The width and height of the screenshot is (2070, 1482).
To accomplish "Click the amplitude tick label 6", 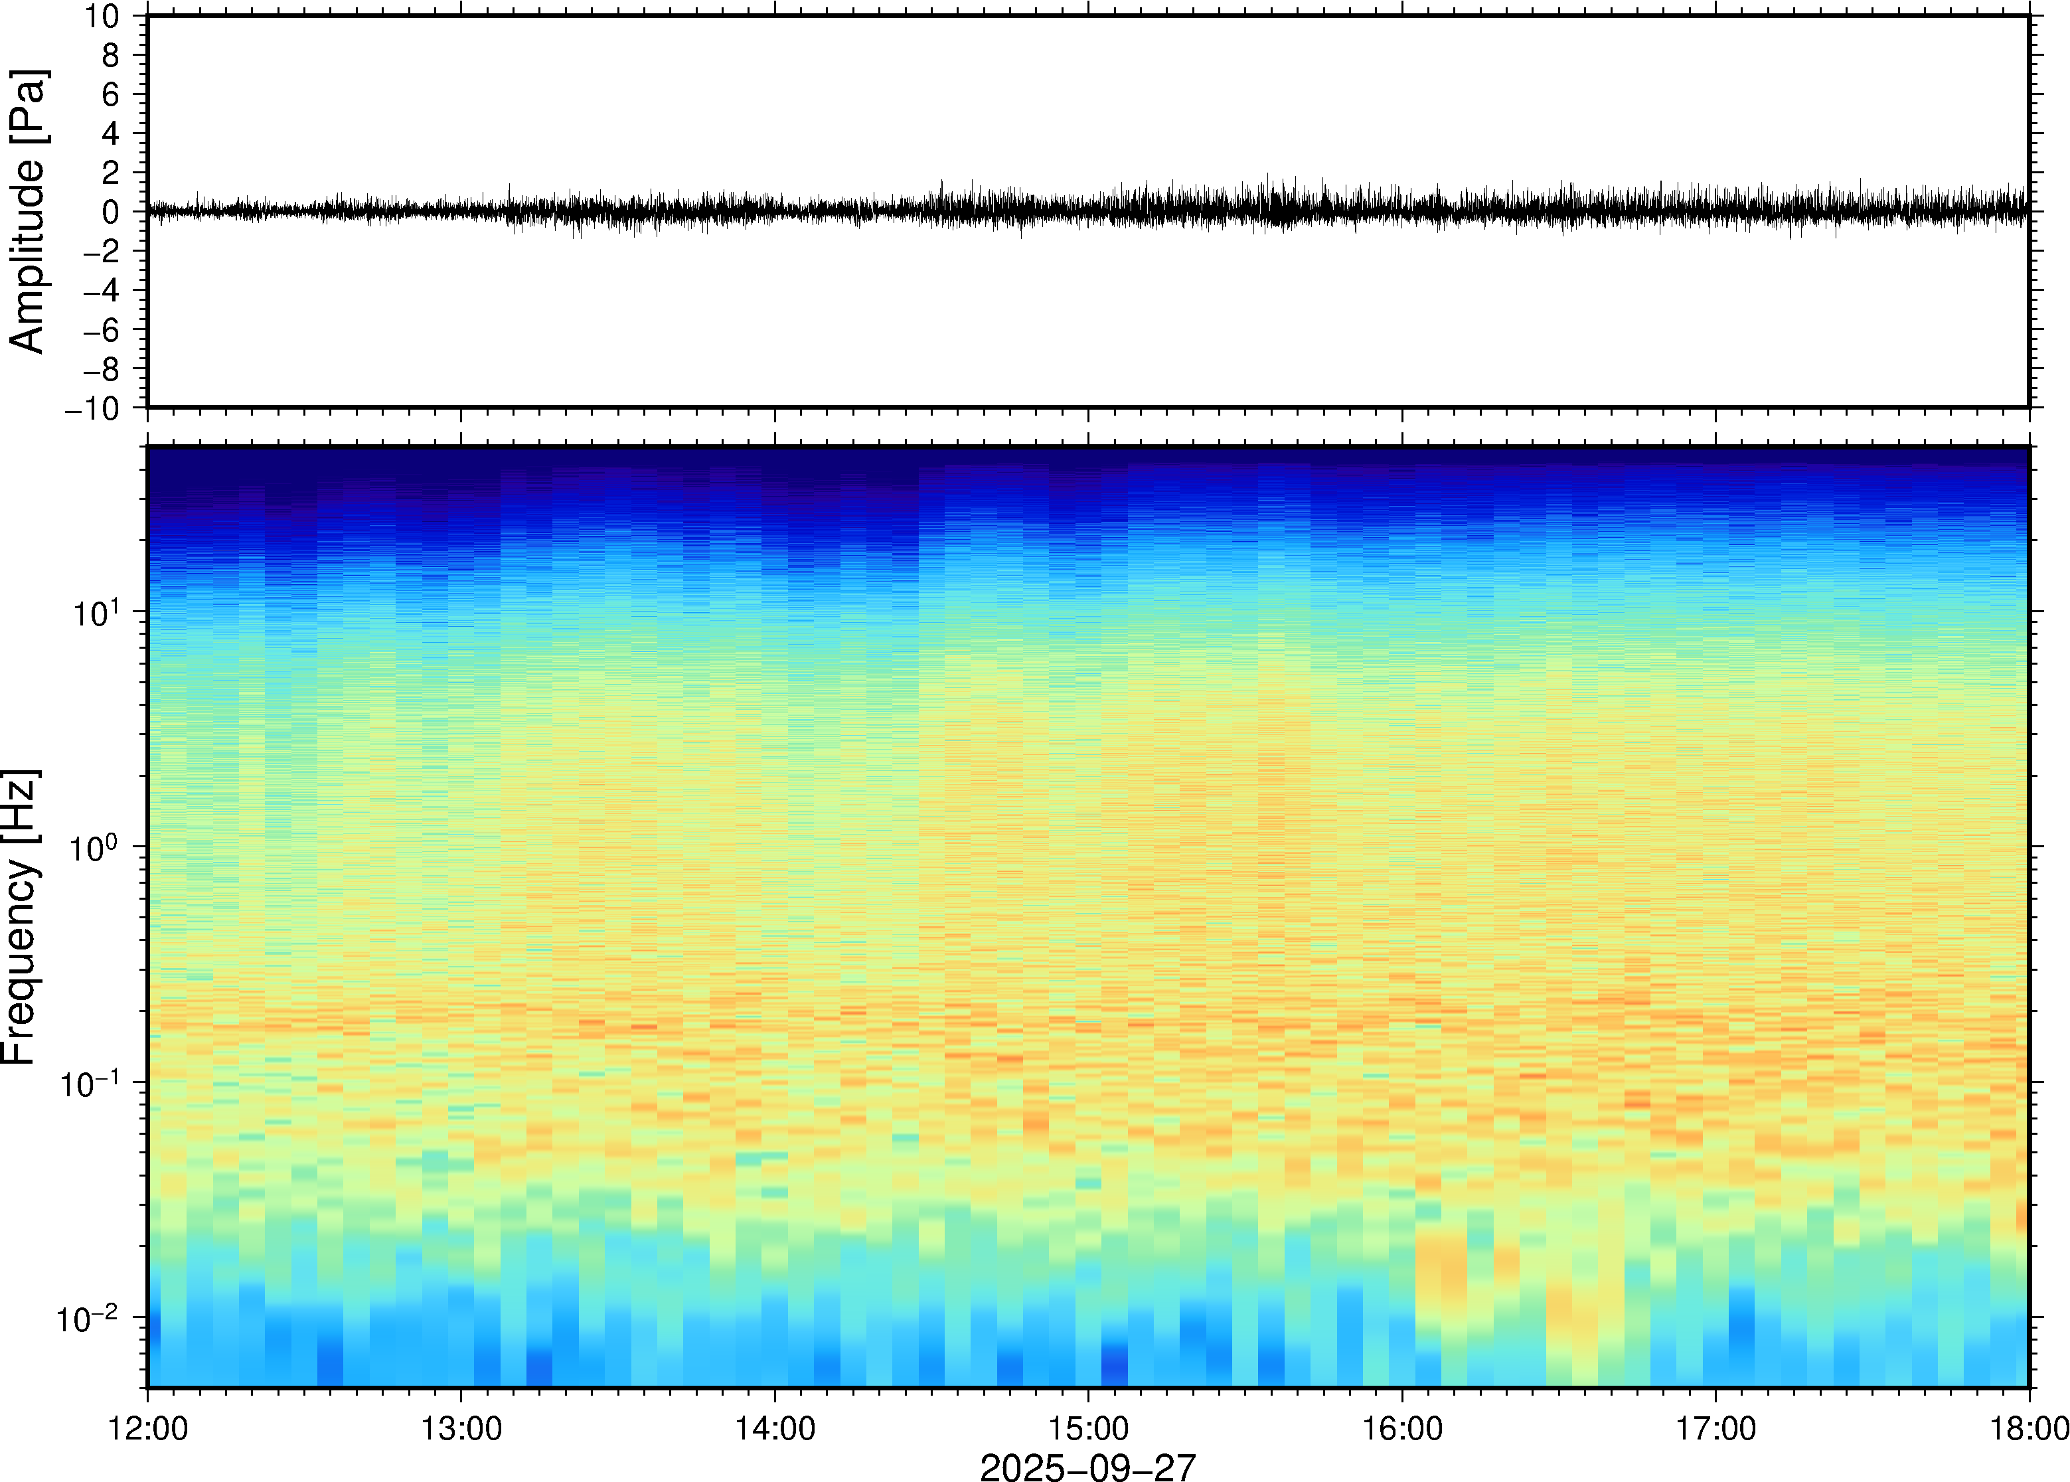I will point(110,95).
